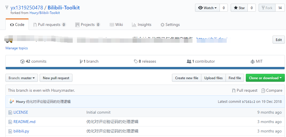Click the fork icon in Fork button
Image resolution: width=286 pixels, height=137 pixels.
pyautogui.click(x=263, y=8)
